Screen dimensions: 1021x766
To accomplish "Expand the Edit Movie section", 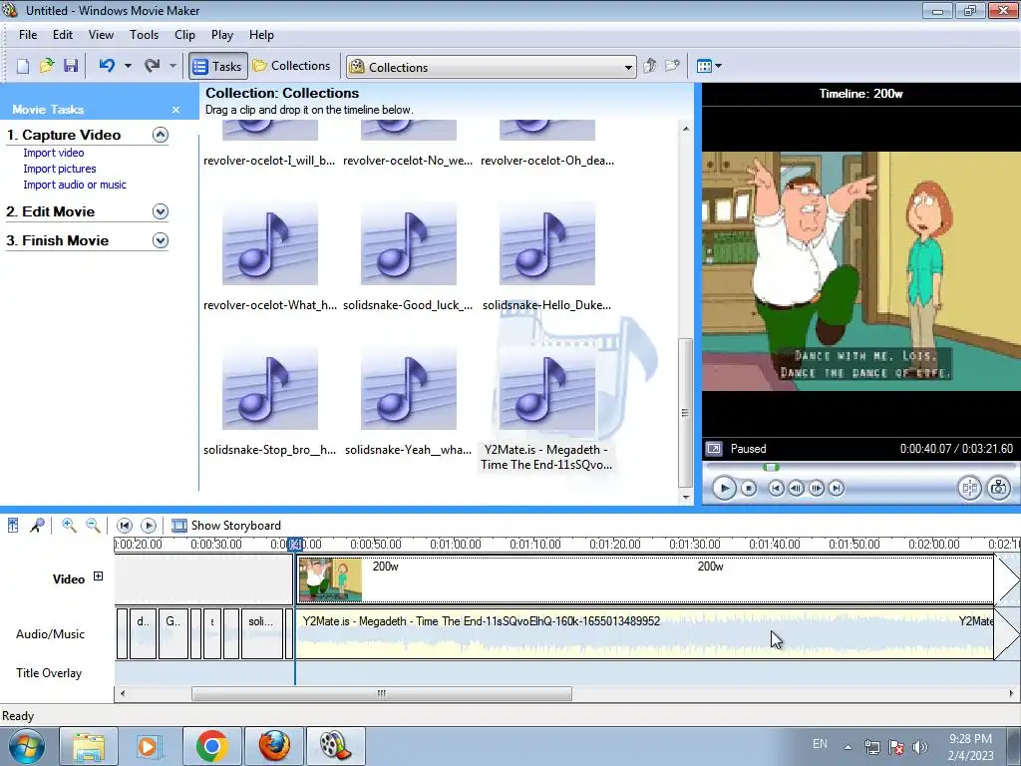I will pos(161,211).
